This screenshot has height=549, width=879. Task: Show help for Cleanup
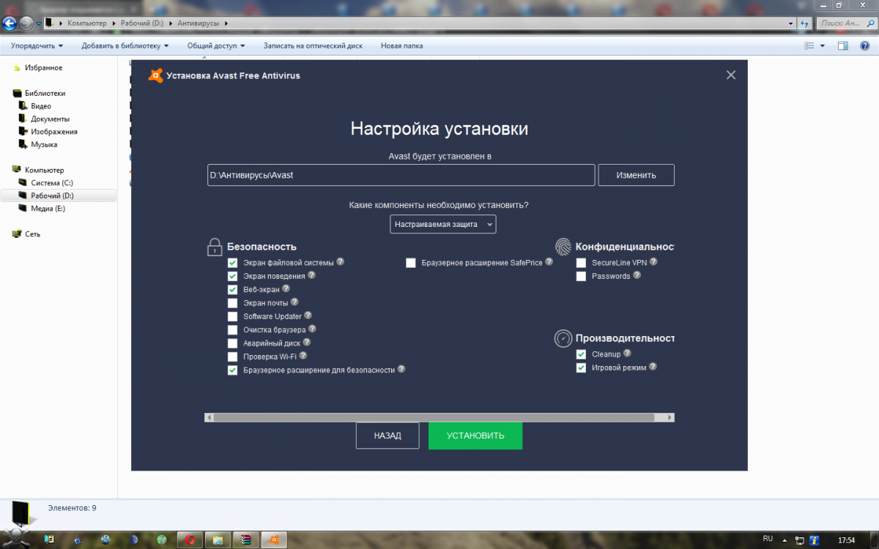[628, 354]
